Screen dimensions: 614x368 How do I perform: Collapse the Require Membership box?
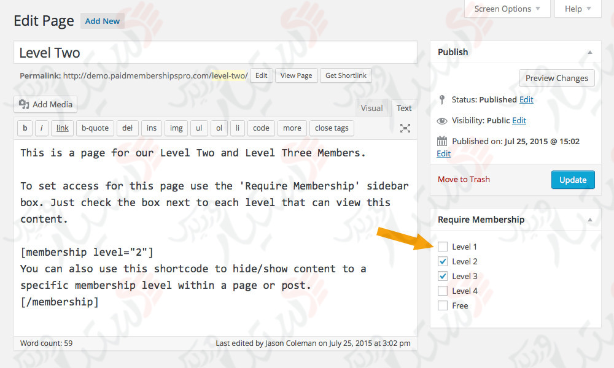coord(590,219)
